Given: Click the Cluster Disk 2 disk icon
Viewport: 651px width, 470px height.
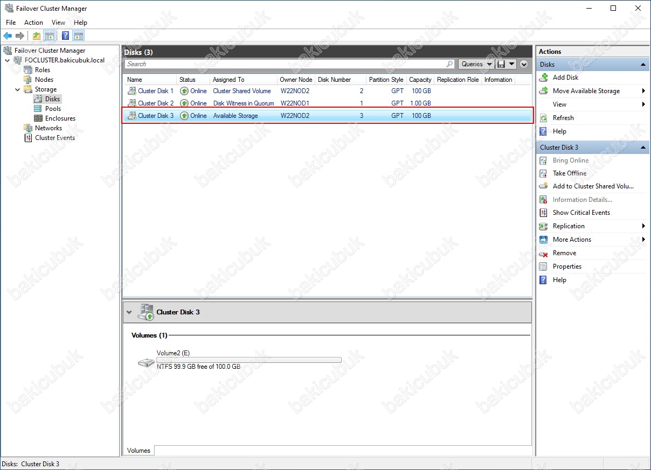Looking at the screenshot, I should coord(131,103).
